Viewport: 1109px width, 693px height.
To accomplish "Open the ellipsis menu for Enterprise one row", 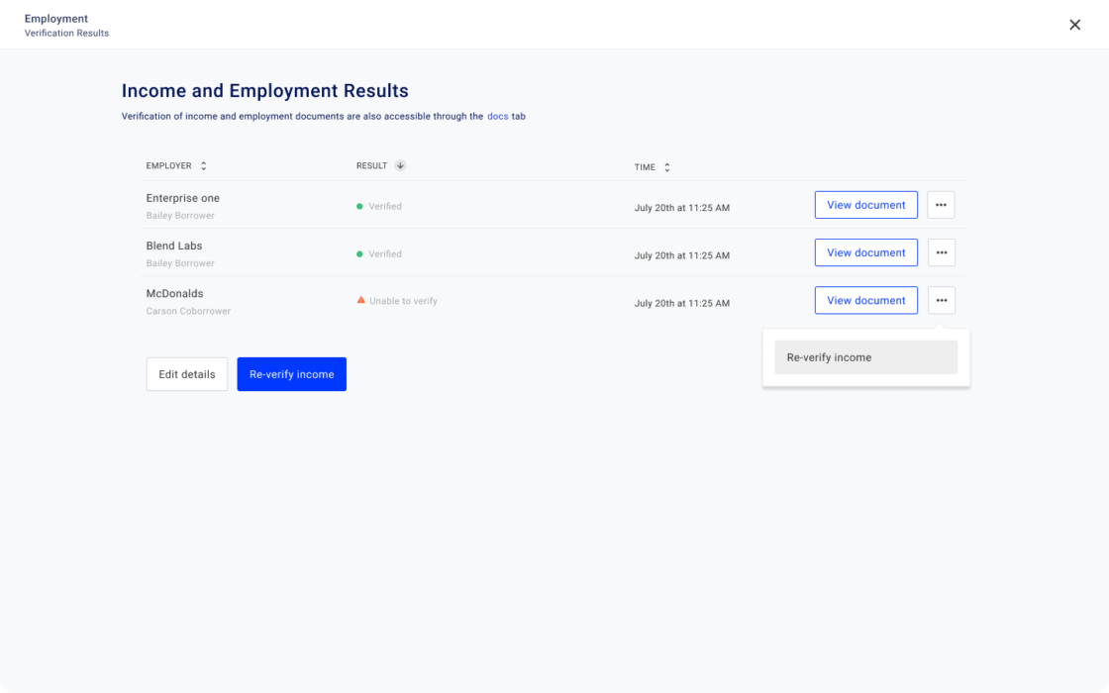I will click(941, 205).
